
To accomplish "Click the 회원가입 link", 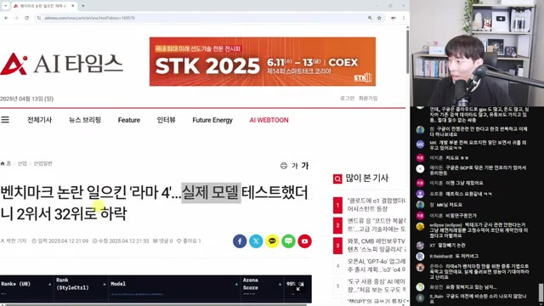I will [368, 99].
